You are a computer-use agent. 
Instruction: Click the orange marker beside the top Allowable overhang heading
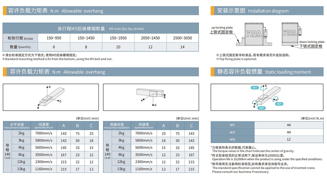coord(5,11)
